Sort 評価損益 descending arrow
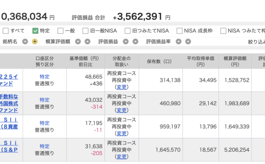The image size is (265, 164). coord(125,41)
